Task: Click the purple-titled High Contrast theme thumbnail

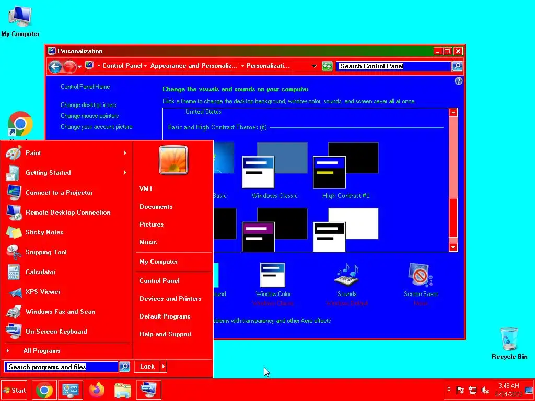Action: [275, 230]
